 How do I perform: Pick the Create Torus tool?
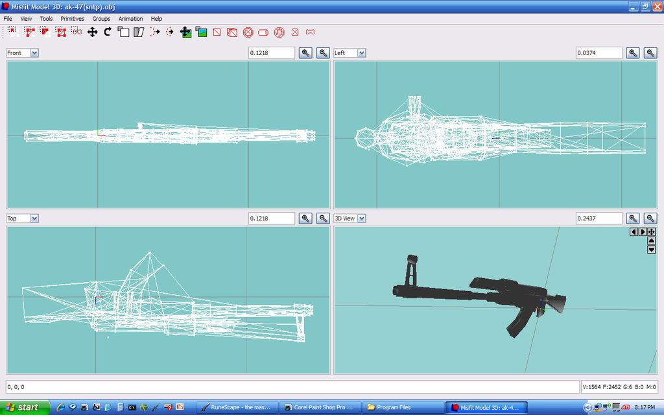click(279, 32)
